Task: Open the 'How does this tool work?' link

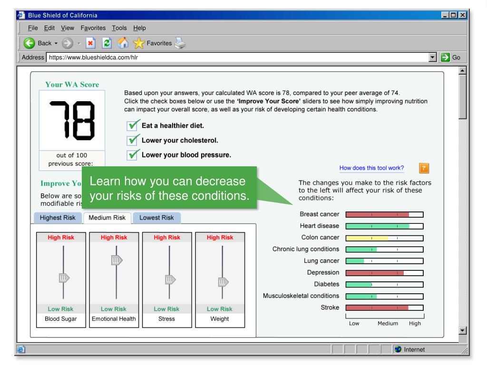Action: [371, 168]
